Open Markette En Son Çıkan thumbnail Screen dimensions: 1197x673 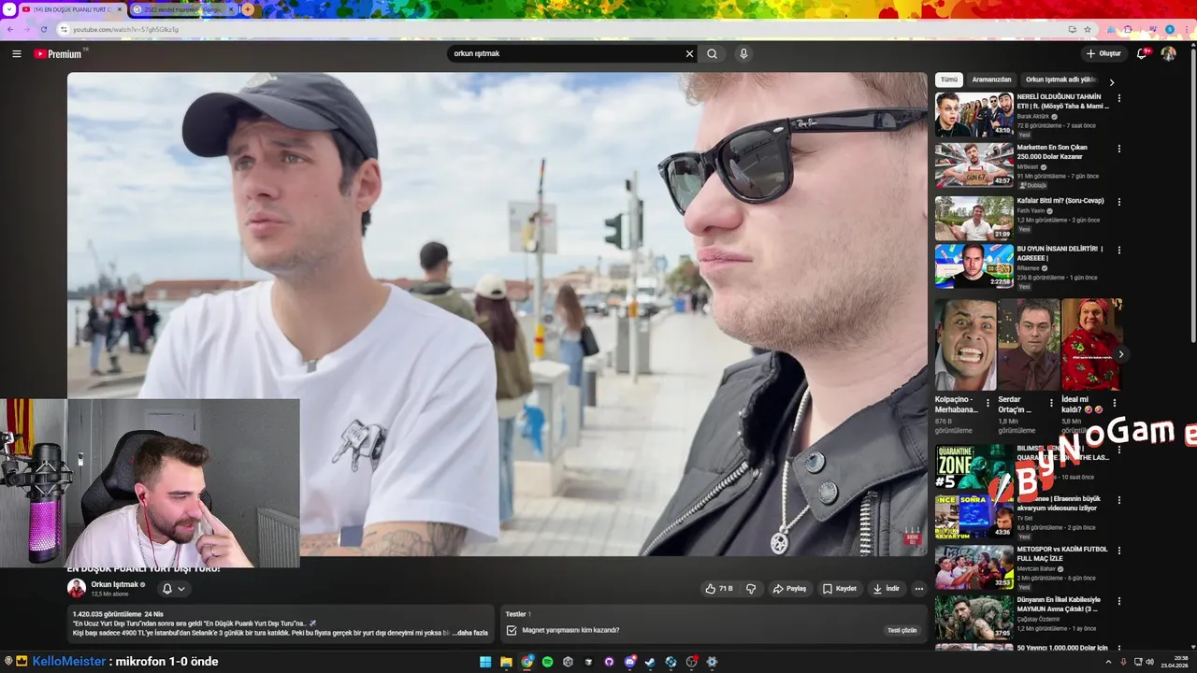[x=974, y=165]
